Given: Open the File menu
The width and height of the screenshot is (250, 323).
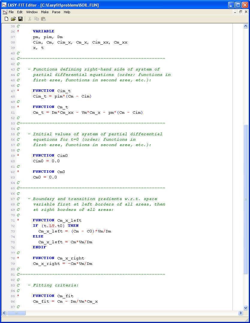Looking at the screenshot, I should tap(11, 12).
